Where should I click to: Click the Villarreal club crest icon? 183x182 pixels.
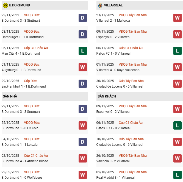point(100,5)
